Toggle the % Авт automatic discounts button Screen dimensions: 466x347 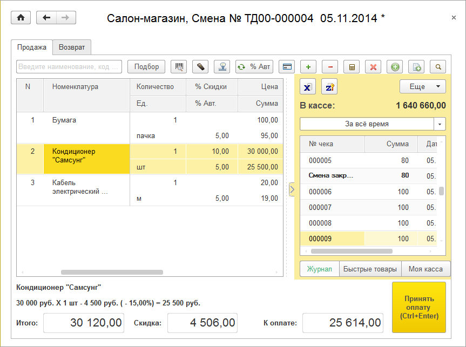pyautogui.click(x=254, y=67)
